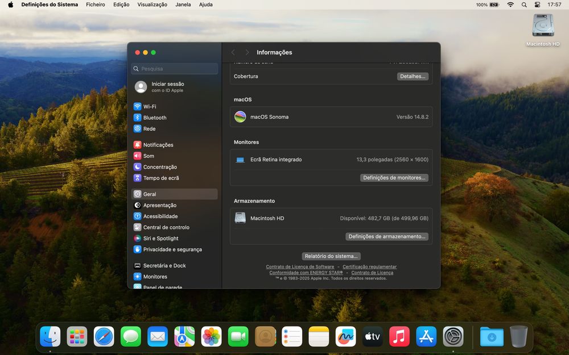Open the Apple menu
Viewport: 569px width, 355px height.
(10, 5)
